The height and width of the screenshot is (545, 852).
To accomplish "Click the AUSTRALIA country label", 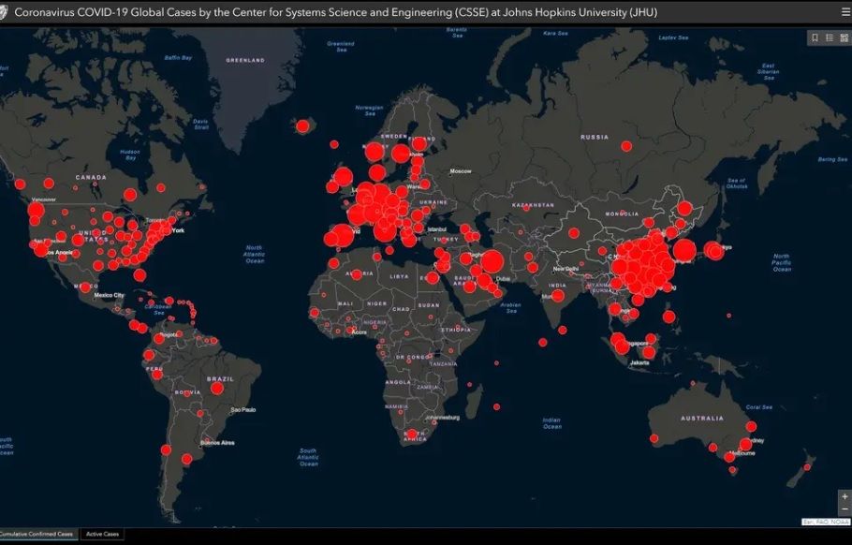I will pos(702,419).
